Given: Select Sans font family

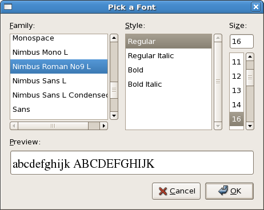Looking at the screenshot, I should (59, 110).
